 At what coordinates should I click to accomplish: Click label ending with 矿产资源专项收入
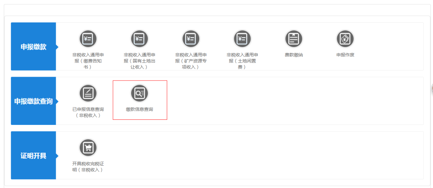(x=191, y=61)
